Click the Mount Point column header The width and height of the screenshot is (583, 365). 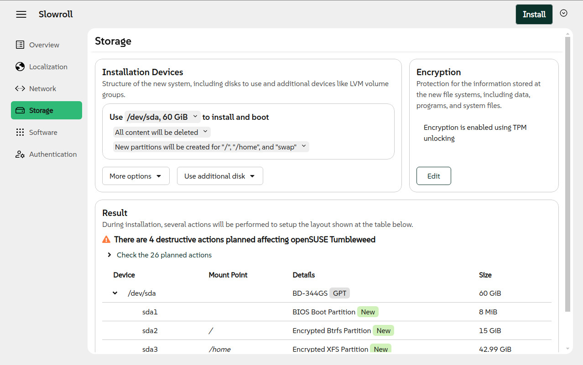228,275
